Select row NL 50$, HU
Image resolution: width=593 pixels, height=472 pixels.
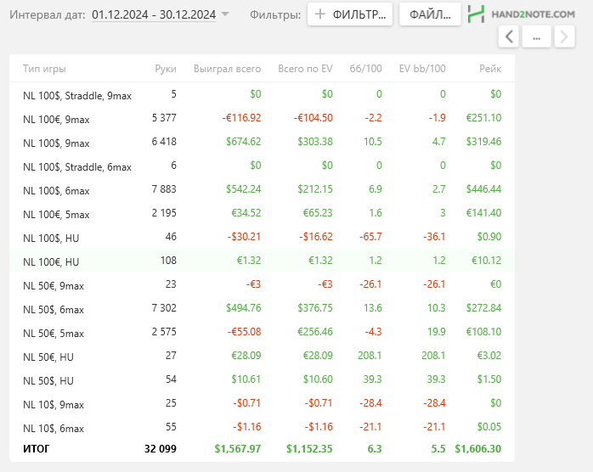(262, 379)
